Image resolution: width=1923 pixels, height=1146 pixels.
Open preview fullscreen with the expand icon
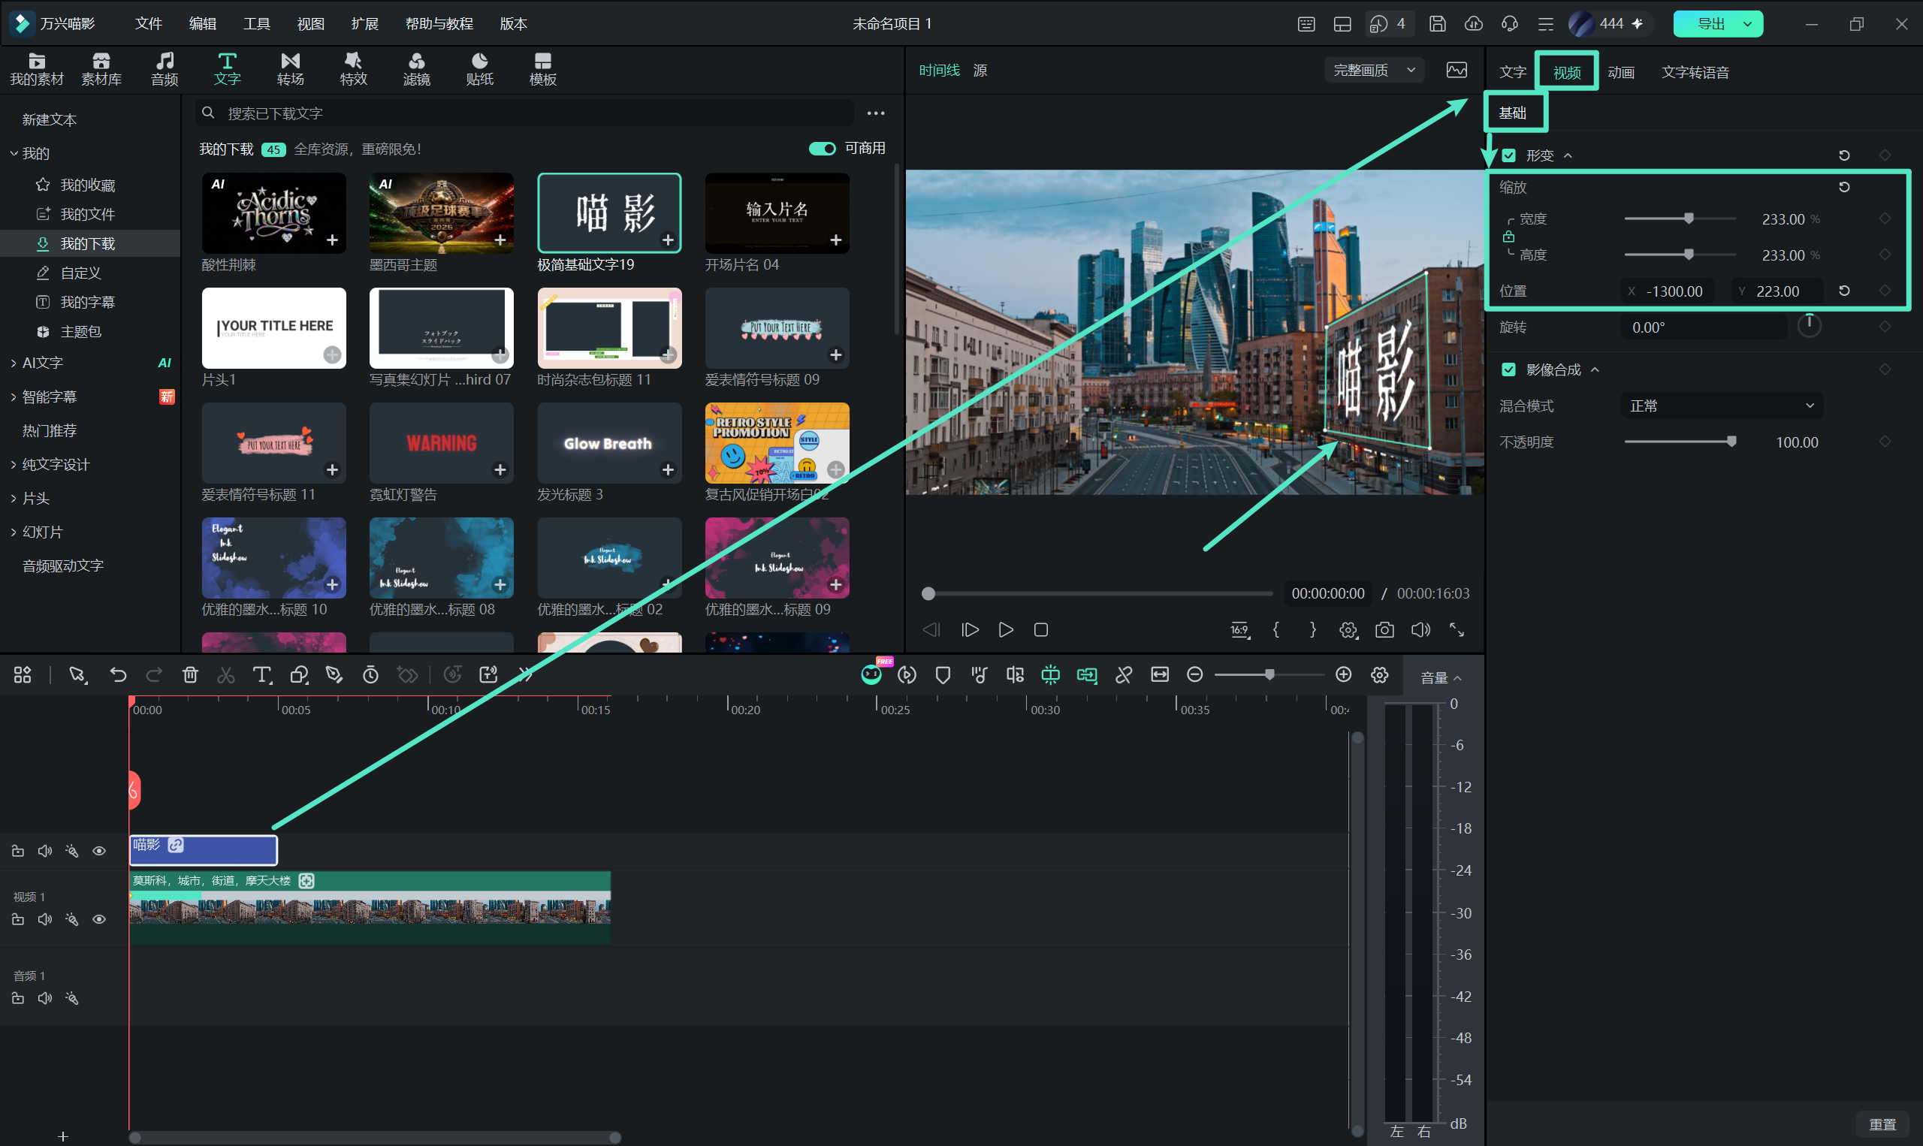point(1457,630)
